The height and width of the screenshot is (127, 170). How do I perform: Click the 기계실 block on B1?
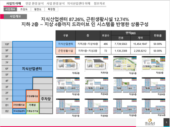point(33,105)
